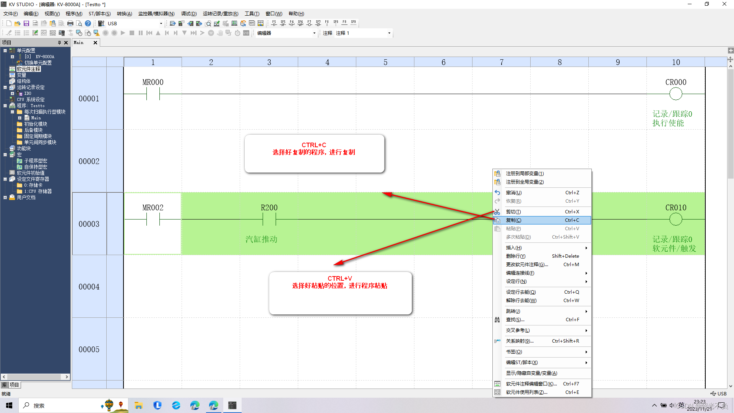The image size is (734, 413).
Task: Open 插入(H) submenu
Action: pos(542,248)
